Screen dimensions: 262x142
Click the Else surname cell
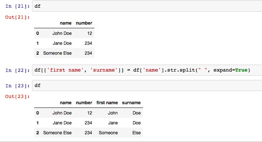(137, 133)
